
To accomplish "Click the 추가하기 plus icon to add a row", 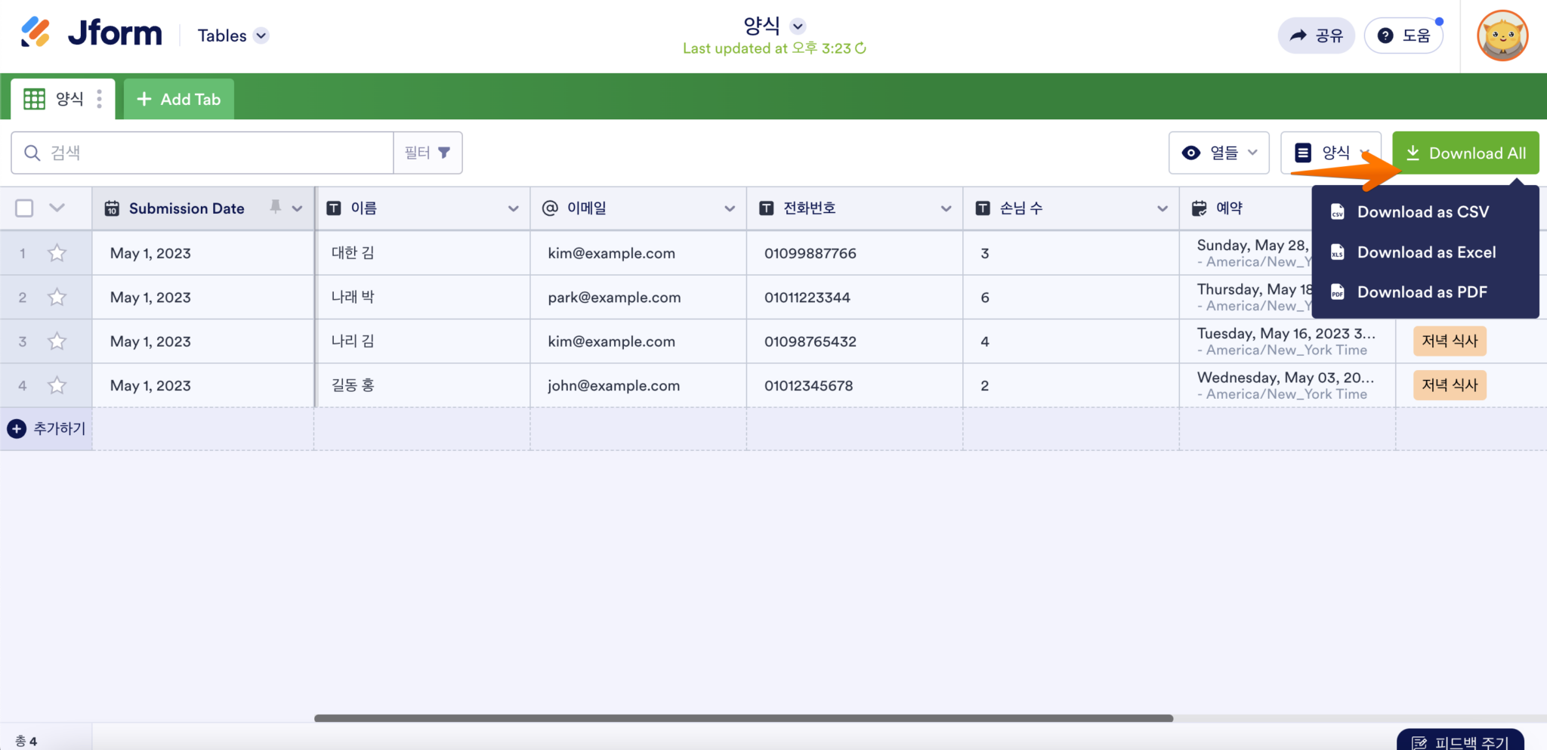I will point(16,428).
